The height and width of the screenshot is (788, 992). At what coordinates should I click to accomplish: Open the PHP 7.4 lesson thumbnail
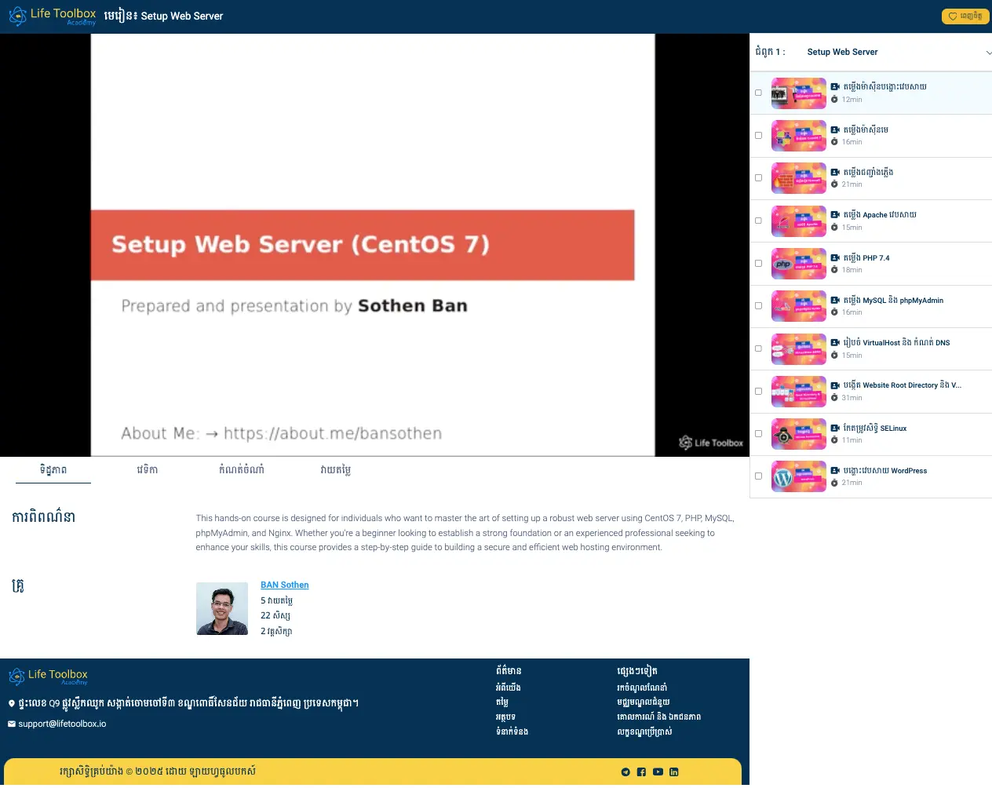798,264
